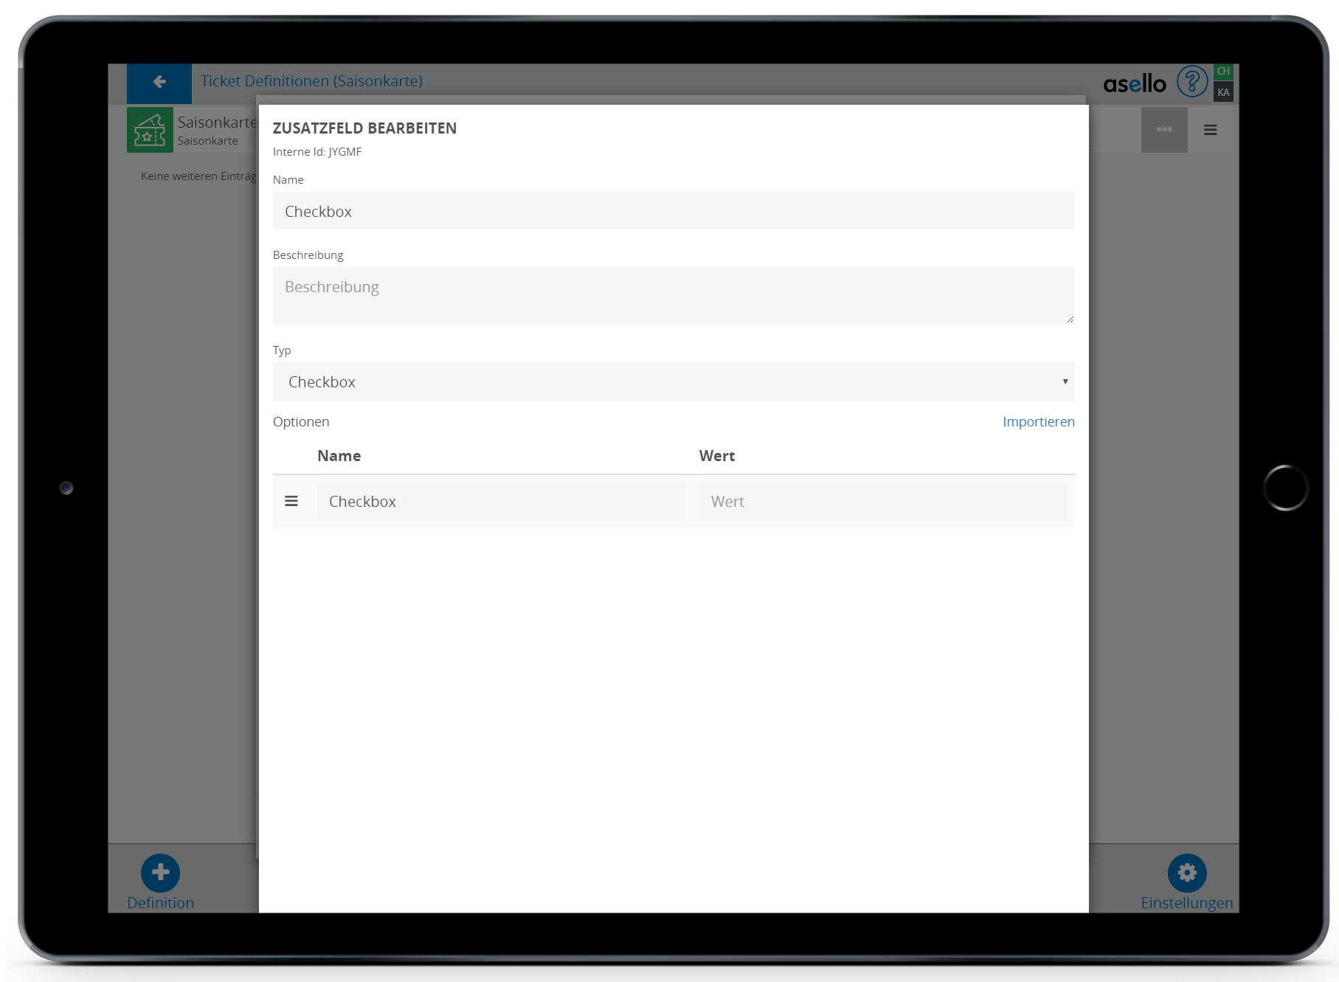Open the hamburger menu at top right
This screenshot has height=982, width=1339.
click(x=1210, y=130)
